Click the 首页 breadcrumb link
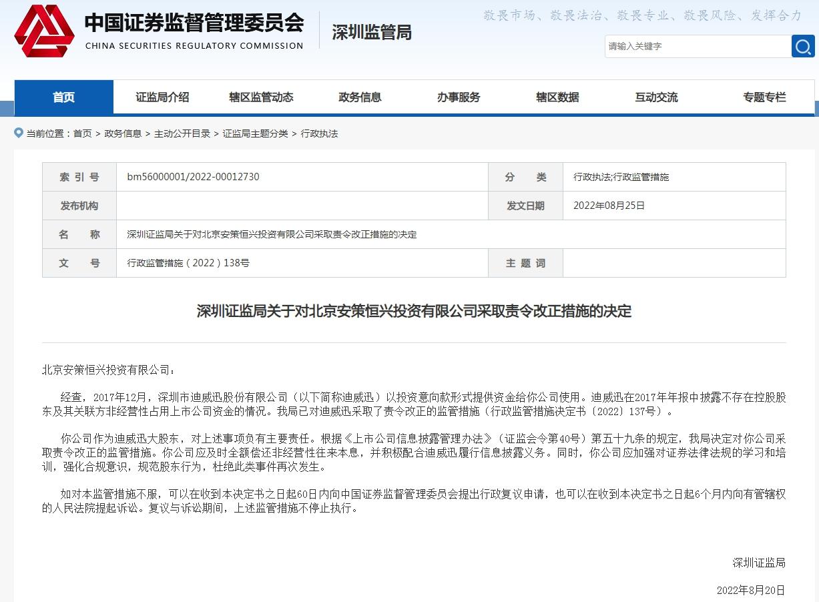The image size is (819, 602). [83, 133]
